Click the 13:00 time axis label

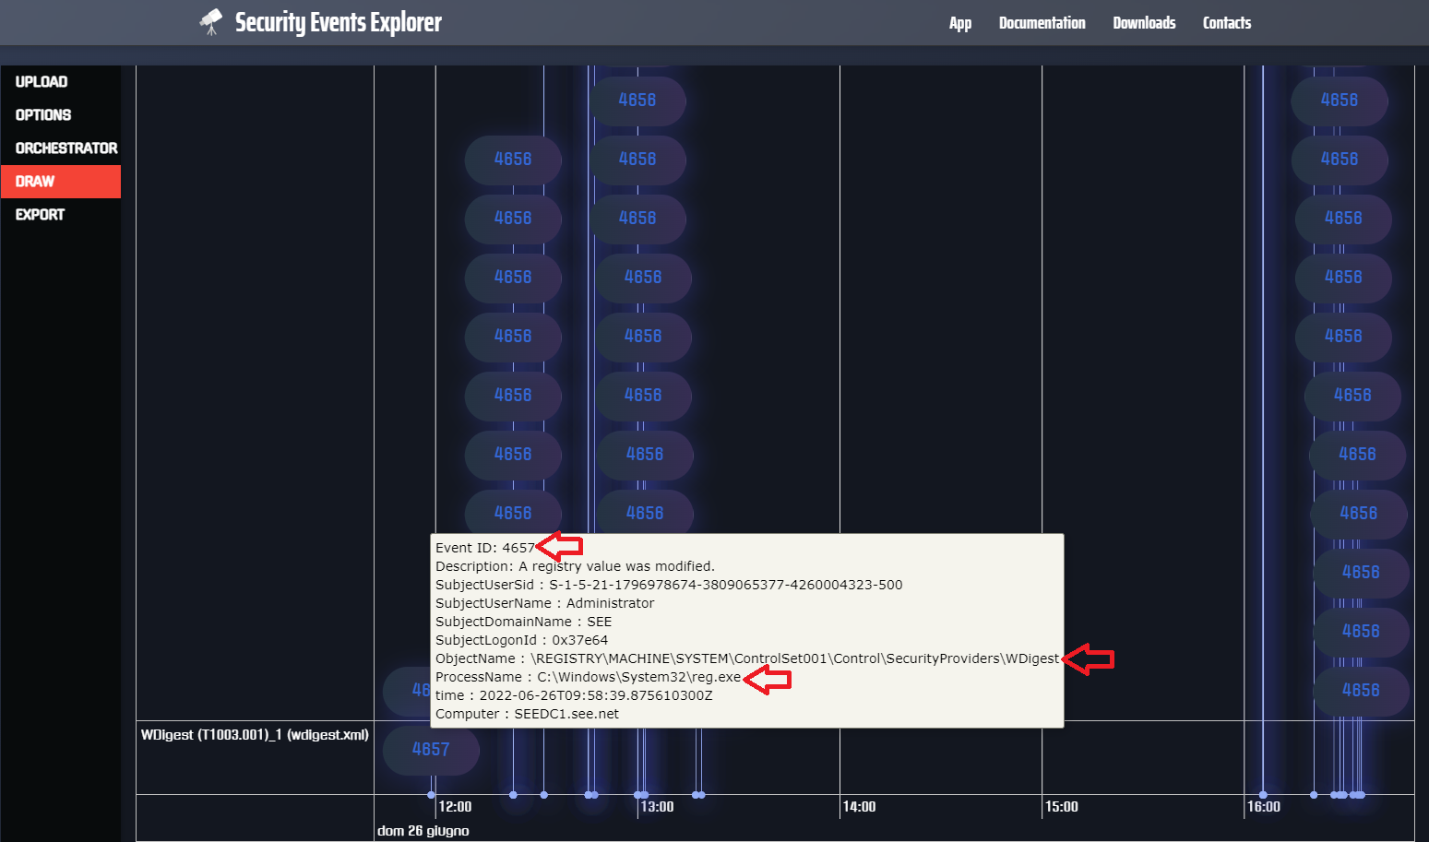657,807
